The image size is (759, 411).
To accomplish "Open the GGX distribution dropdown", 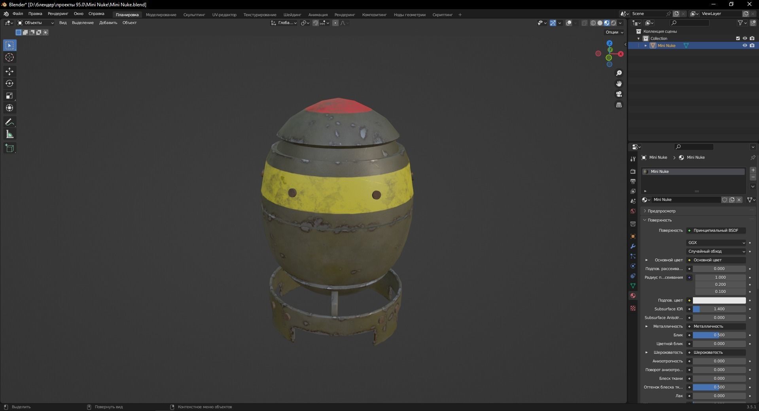I will click(x=716, y=243).
